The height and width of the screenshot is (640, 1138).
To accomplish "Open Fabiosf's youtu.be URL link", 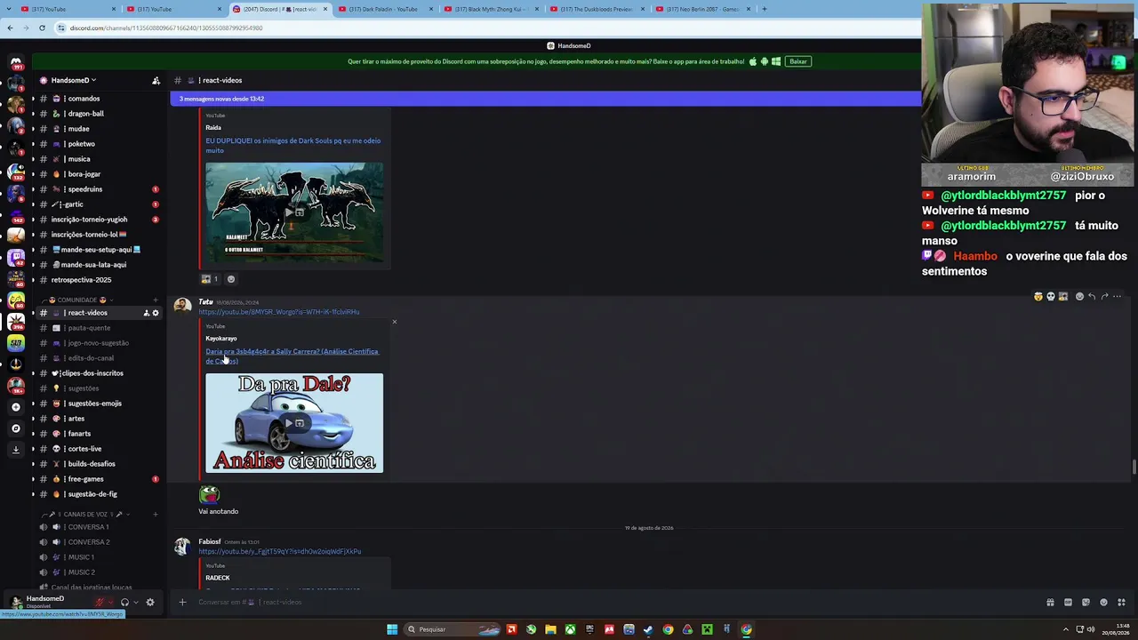I will coord(279,551).
